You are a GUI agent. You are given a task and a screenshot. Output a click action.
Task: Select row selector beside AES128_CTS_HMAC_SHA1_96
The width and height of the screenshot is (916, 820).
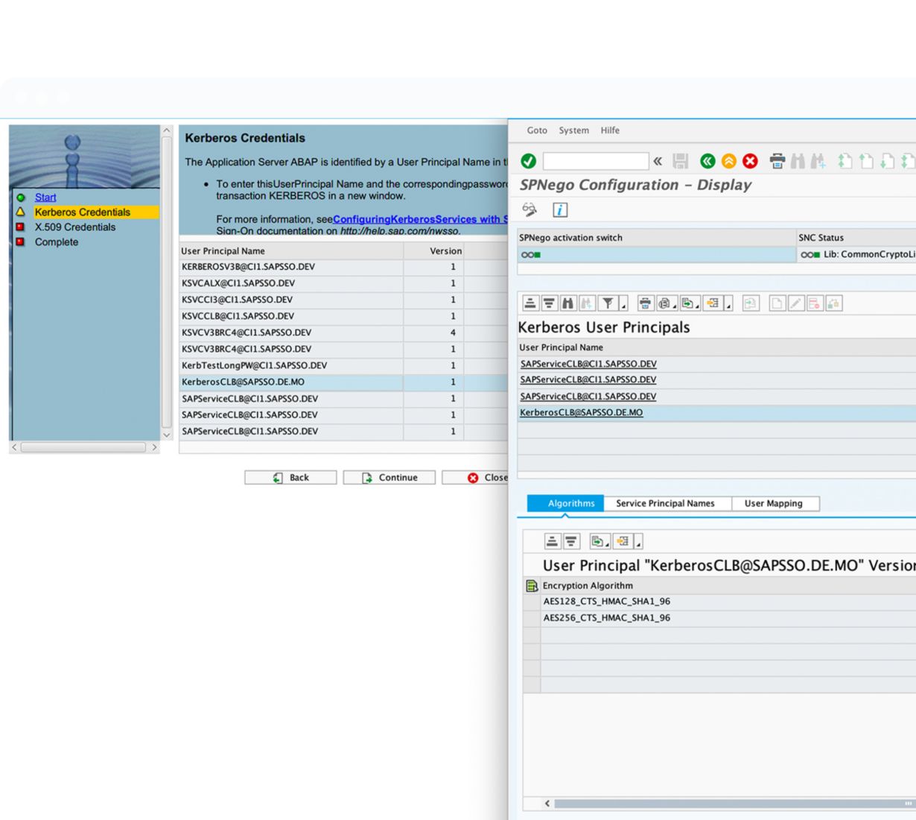click(532, 602)
